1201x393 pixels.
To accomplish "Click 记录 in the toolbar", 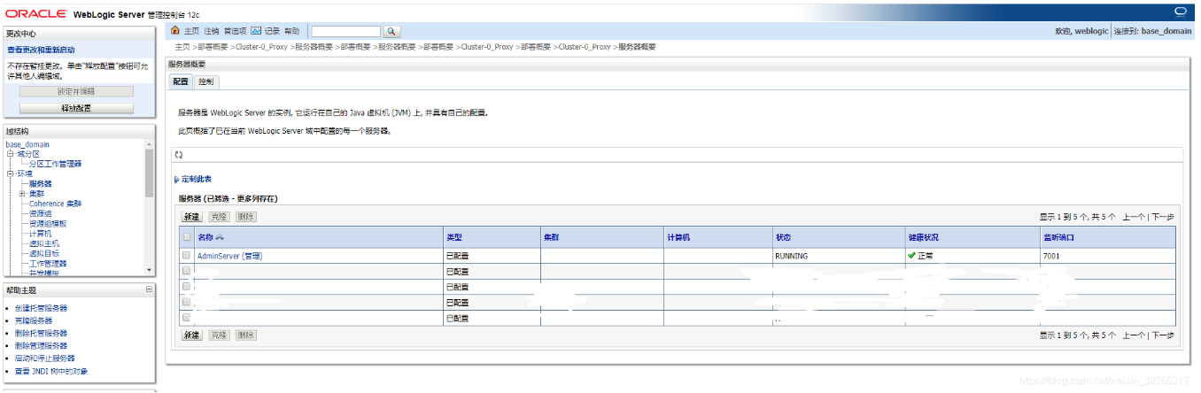I will coord(272,31).
